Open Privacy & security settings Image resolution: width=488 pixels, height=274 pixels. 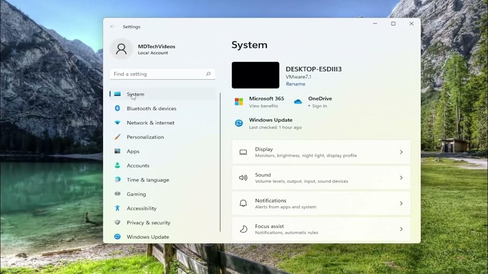(163, 223)
